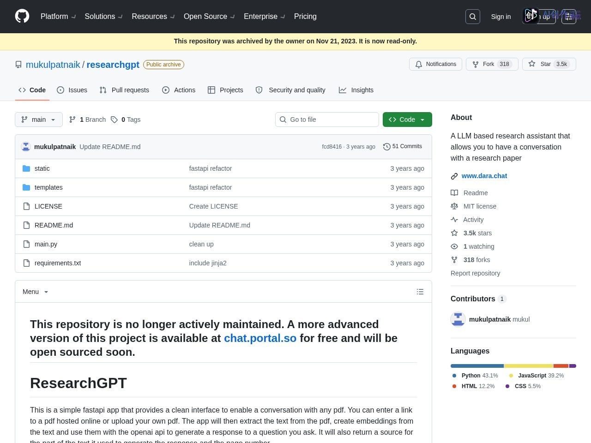591x443 pixels.
Task: Switch to the Security and quality tab
Action: 290,90
